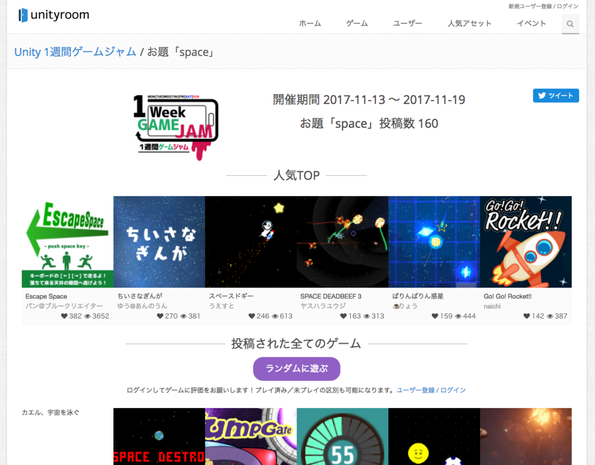Click the coffee cup icon beside りょう
The height and width of the screenshot is (465, 595).
point(396,306)
